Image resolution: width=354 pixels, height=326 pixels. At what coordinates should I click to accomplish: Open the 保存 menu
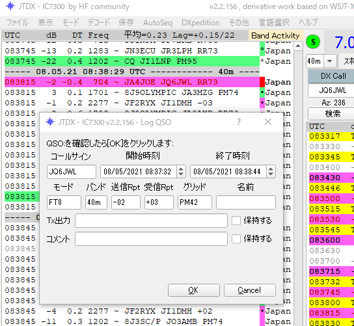(x=126, y=23)
